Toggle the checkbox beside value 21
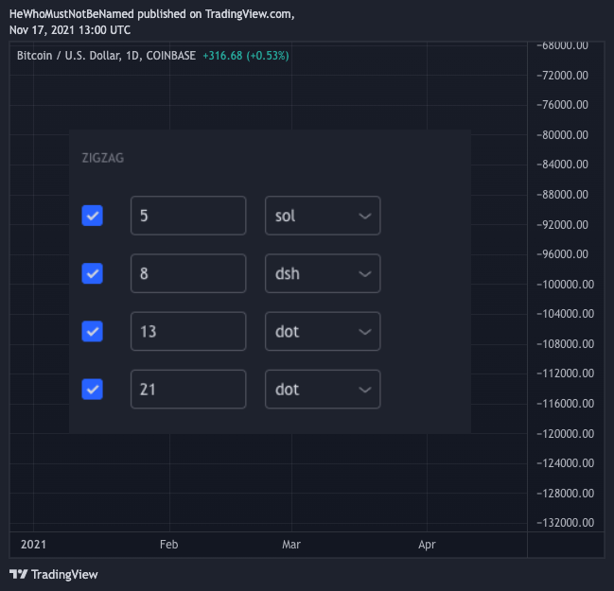 [92, 389]
